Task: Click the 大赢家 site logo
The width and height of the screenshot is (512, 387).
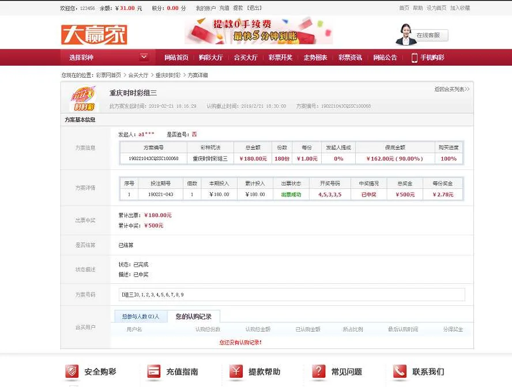Action: (94, 35)
